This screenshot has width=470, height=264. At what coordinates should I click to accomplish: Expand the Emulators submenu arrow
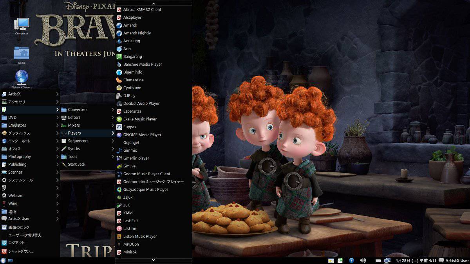pyautogui.click(x=57, y=125)
